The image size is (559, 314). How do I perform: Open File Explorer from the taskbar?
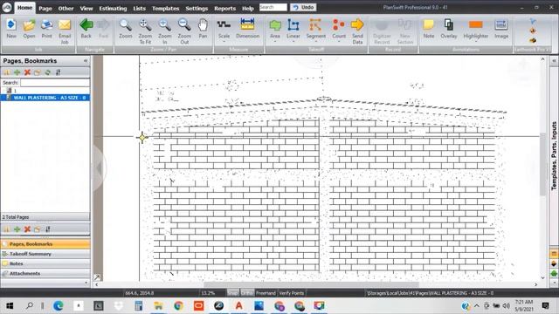(158, 305)
